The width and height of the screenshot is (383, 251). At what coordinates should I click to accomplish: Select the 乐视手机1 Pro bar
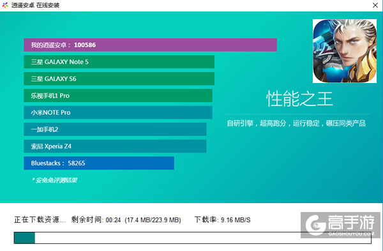tap(118, 96)
